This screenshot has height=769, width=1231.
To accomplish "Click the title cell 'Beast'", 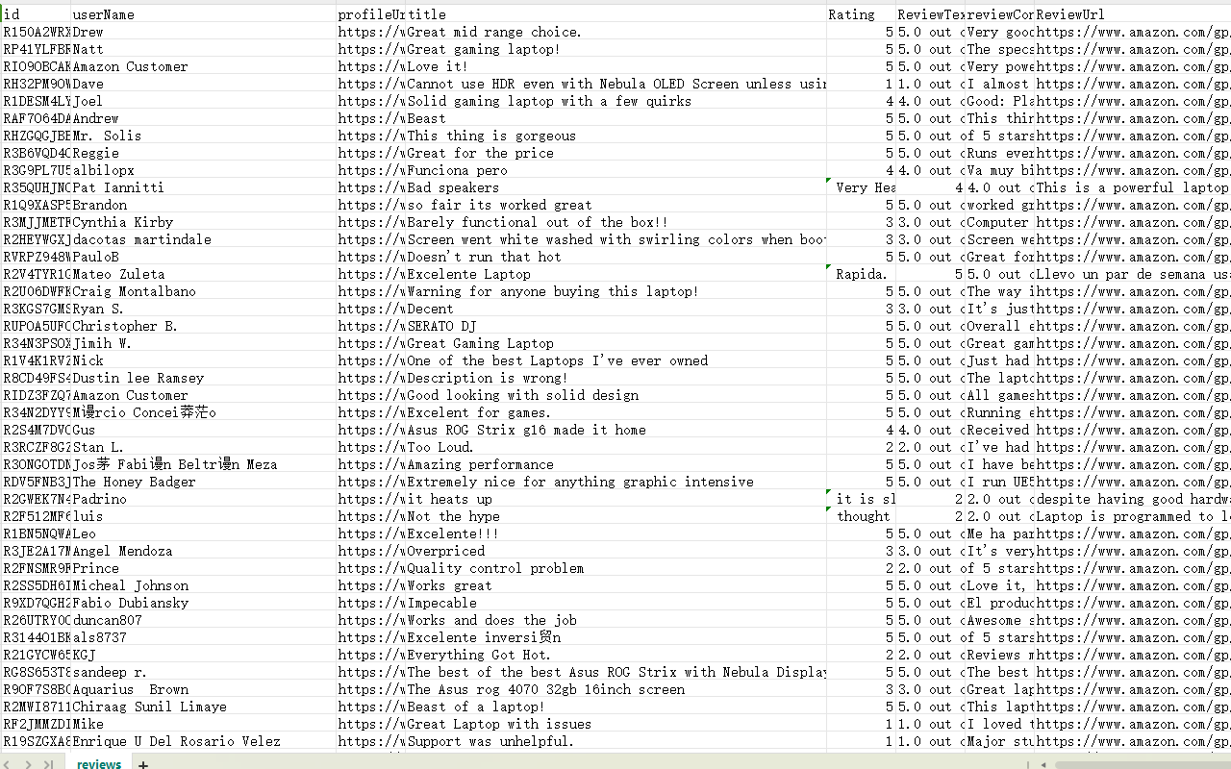I will point(616,118).
